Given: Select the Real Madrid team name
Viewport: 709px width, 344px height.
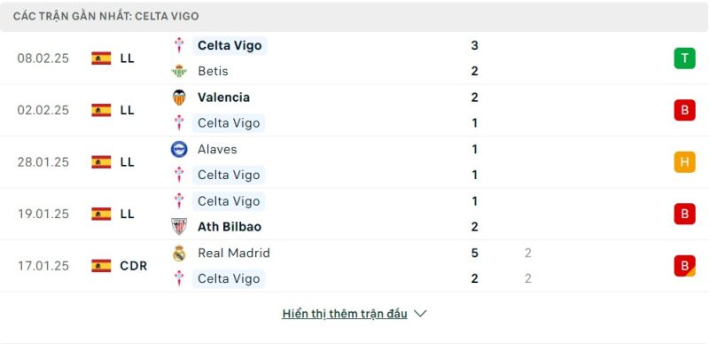Looking at the screenshot, I should point(234,253).
